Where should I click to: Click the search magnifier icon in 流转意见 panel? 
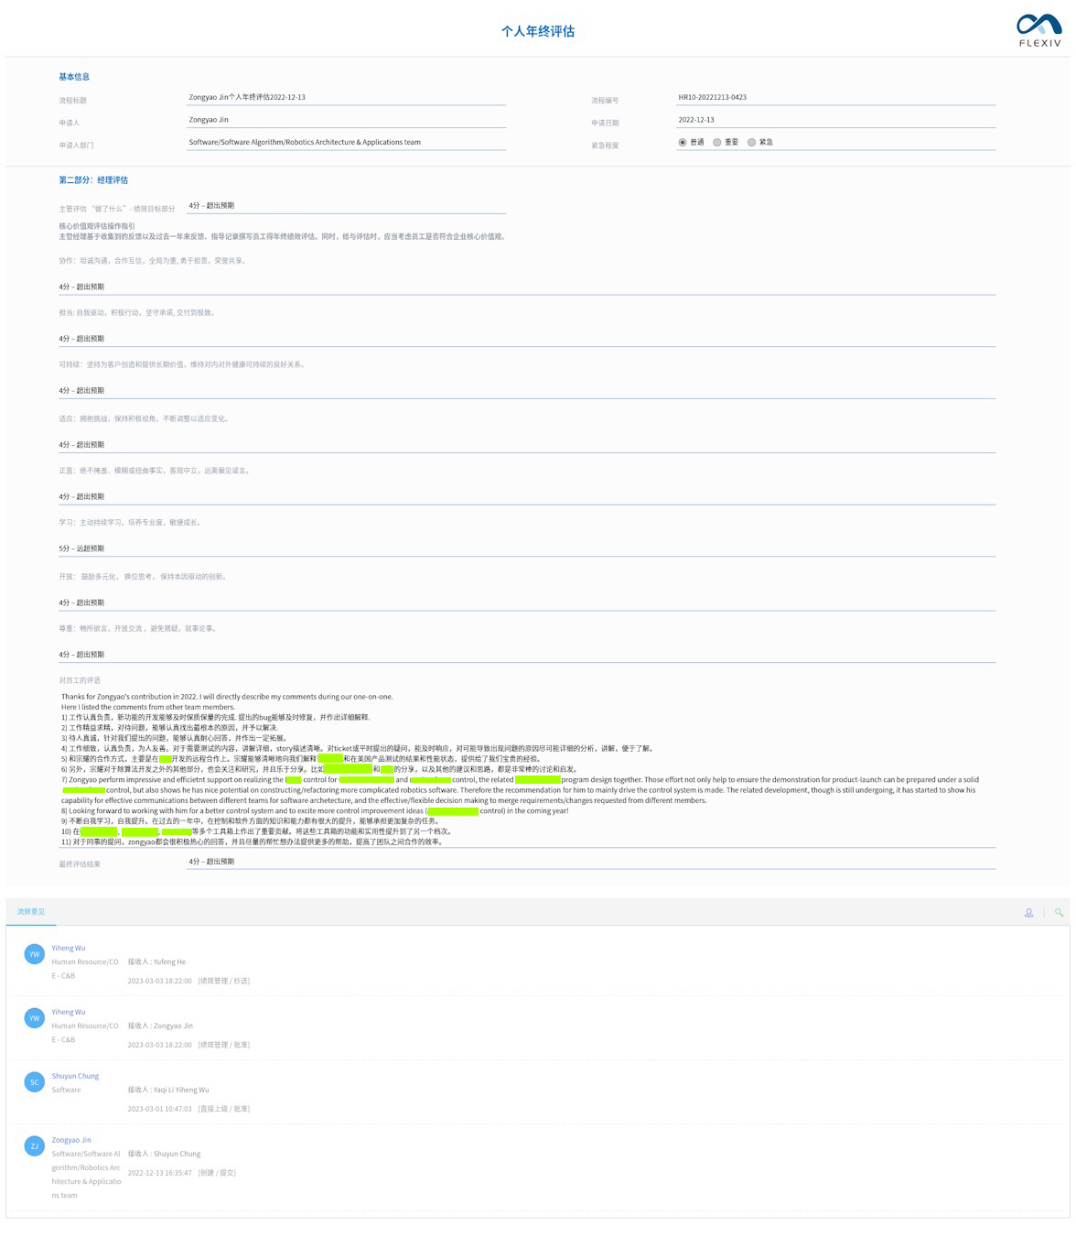coord(1059,912)
